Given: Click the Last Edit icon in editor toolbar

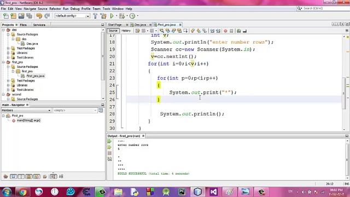Looking at the screenshot, I should point(137,31).
